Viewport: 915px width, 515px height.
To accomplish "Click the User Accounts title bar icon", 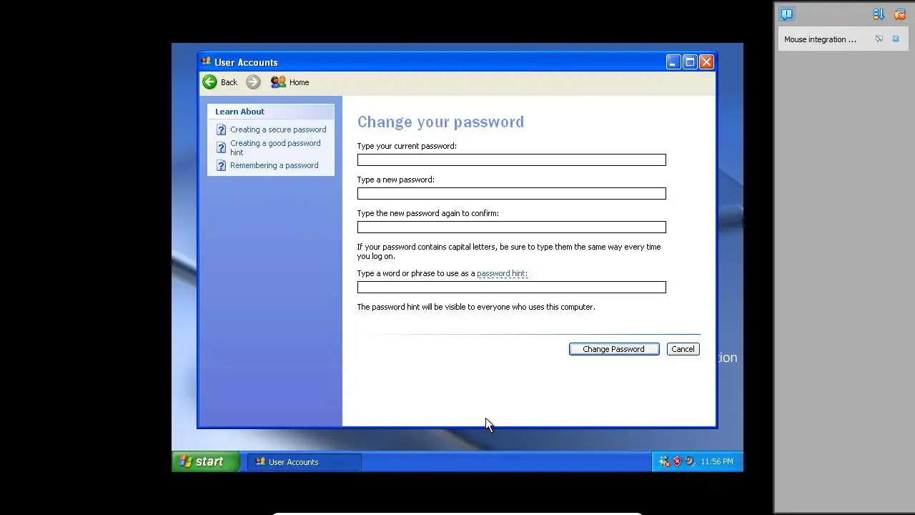I will pos(206,62).
